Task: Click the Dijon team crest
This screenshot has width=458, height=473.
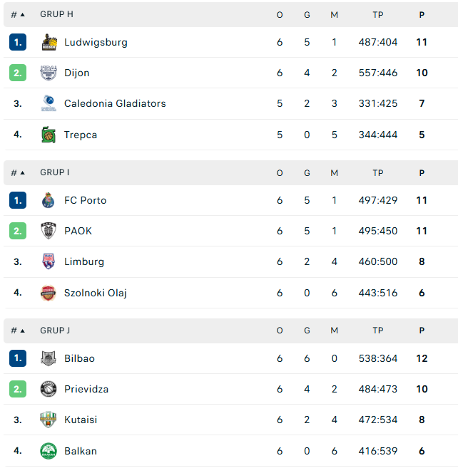Action: [x=49, y=73]
